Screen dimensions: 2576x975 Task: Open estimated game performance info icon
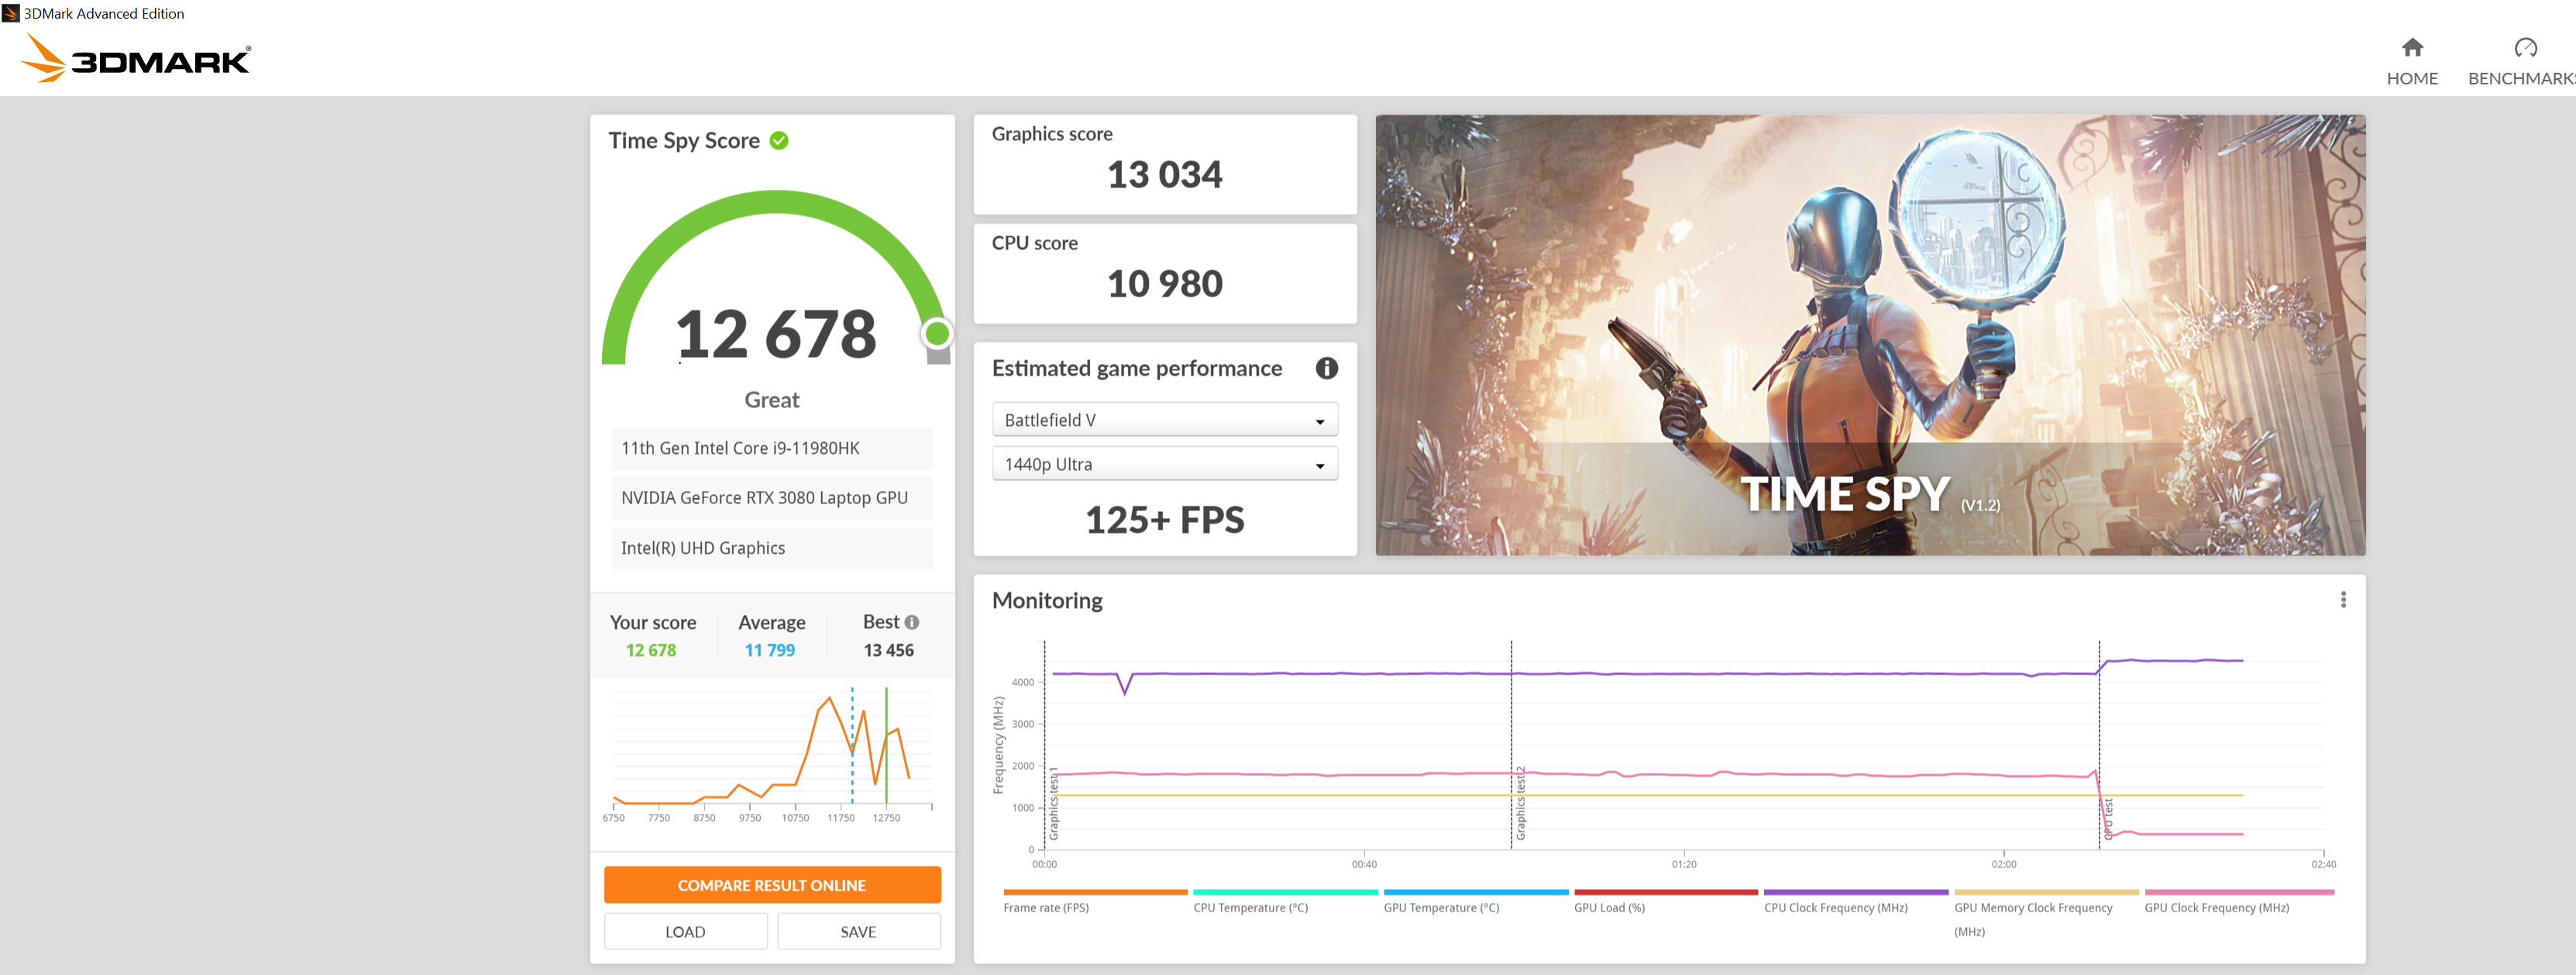click(x=1326, y=368)
